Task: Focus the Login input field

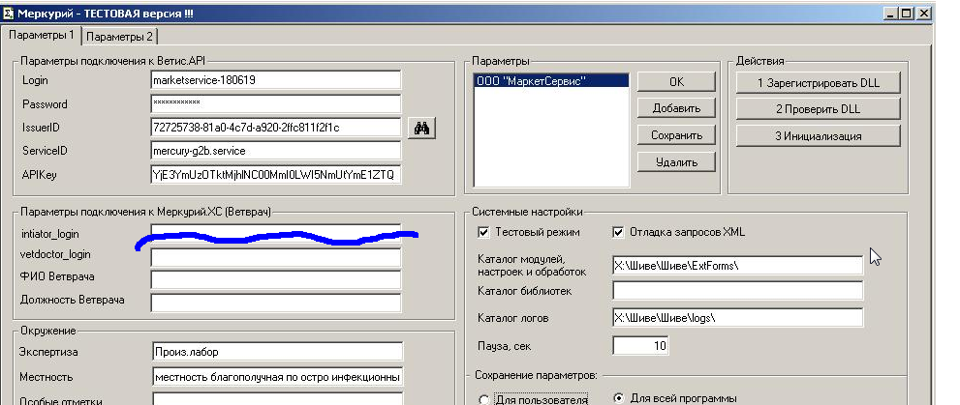Action: 275,80
